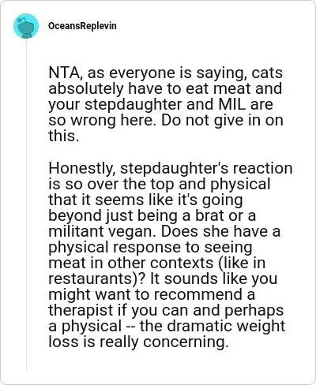Click the word "restaurants)?" in the comment
The height and width of the screenshot is (385, 316).
[x=97, y=278]
